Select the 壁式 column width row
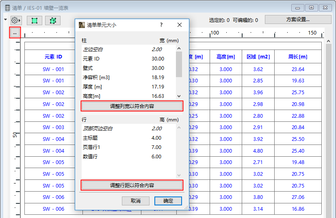 coord(129,68)
